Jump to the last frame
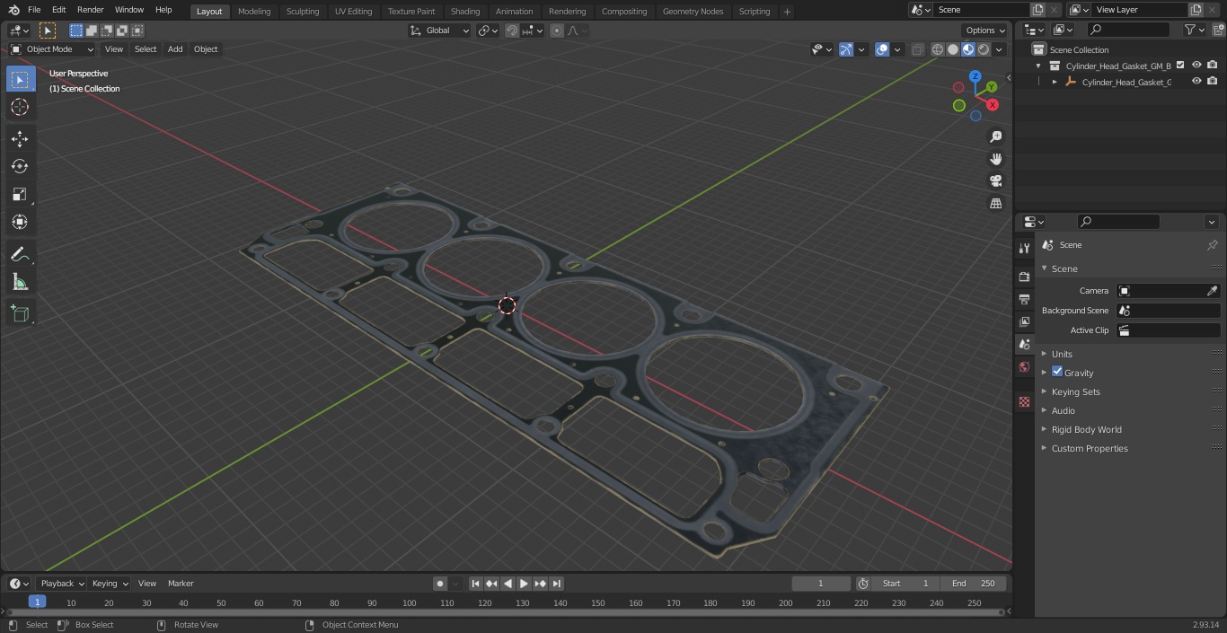 [556, 584]
